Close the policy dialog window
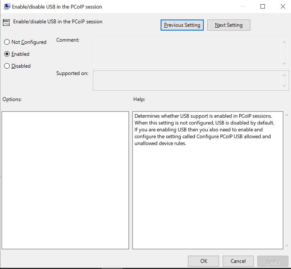 point(283,7)
